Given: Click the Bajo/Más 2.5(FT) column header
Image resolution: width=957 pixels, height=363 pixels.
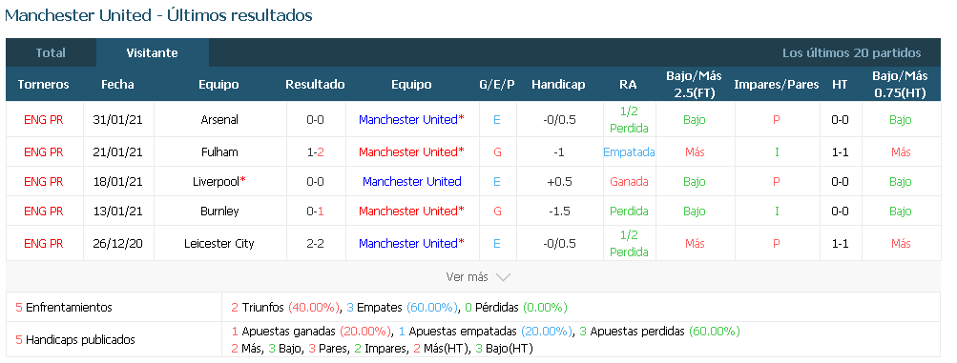Looking at the screenshot, I should (x=694, y=85).
